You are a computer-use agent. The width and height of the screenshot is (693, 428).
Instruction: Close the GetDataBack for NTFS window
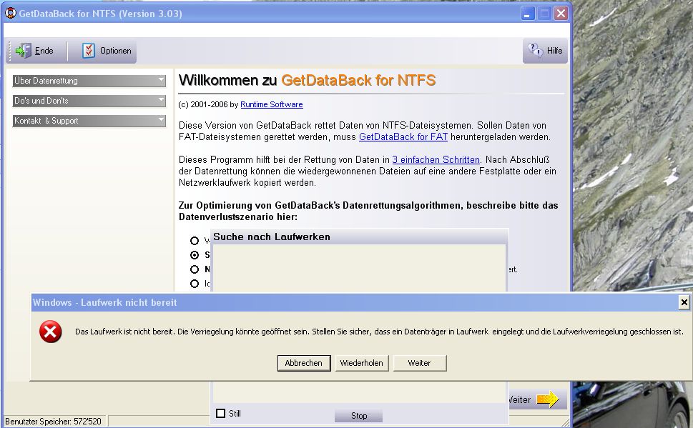pyautogui.click(x=561, y=14)
